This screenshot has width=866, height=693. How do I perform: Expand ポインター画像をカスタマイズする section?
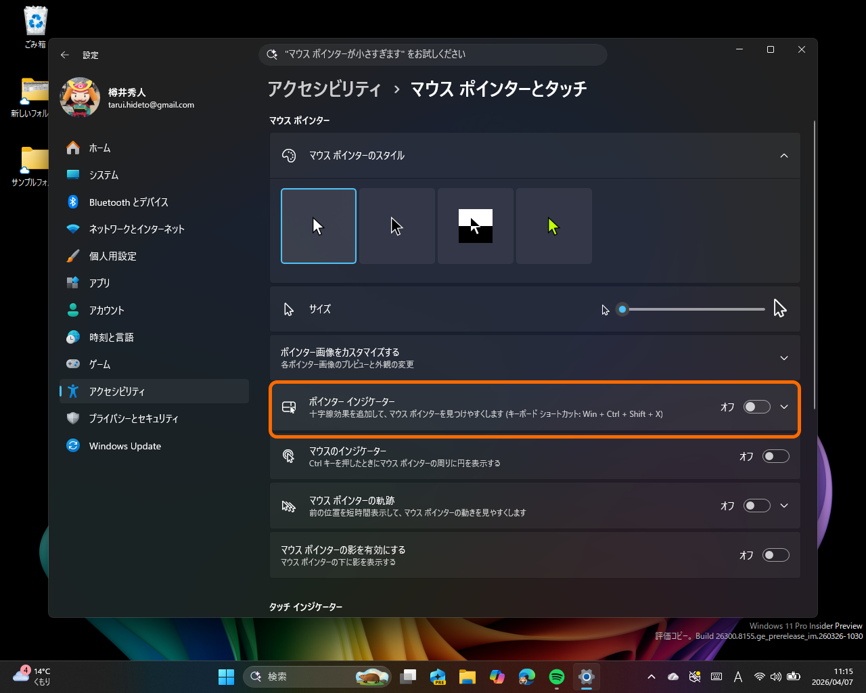pos(783,358)
